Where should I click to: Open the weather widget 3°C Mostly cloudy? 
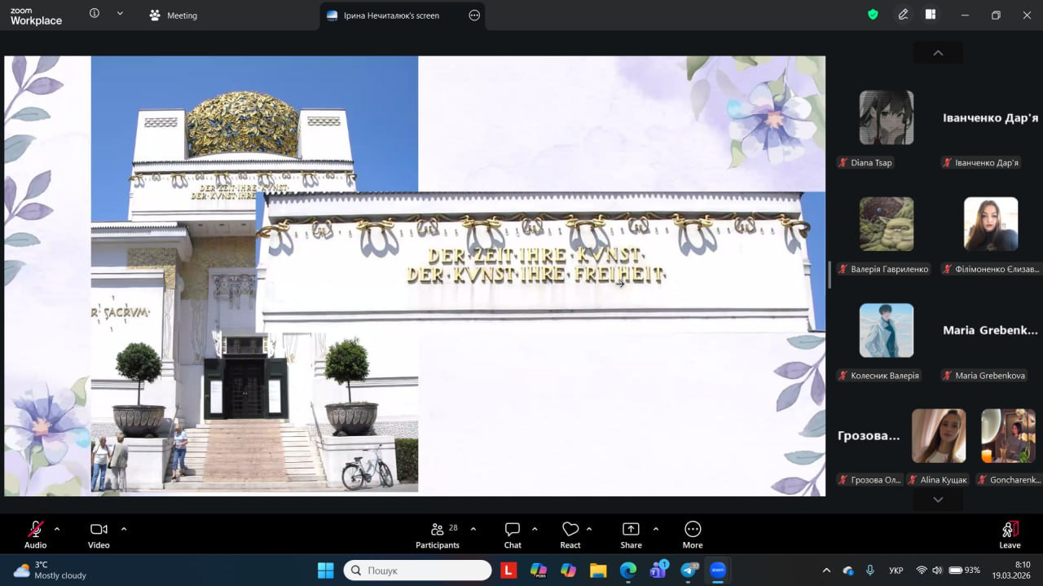coord(50,570)
